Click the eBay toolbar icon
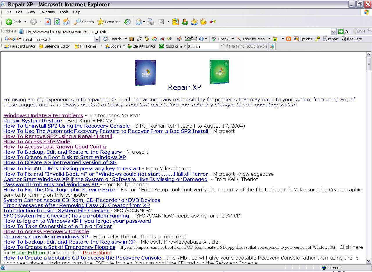Screen dimensions: 372x272 [212, 22]
